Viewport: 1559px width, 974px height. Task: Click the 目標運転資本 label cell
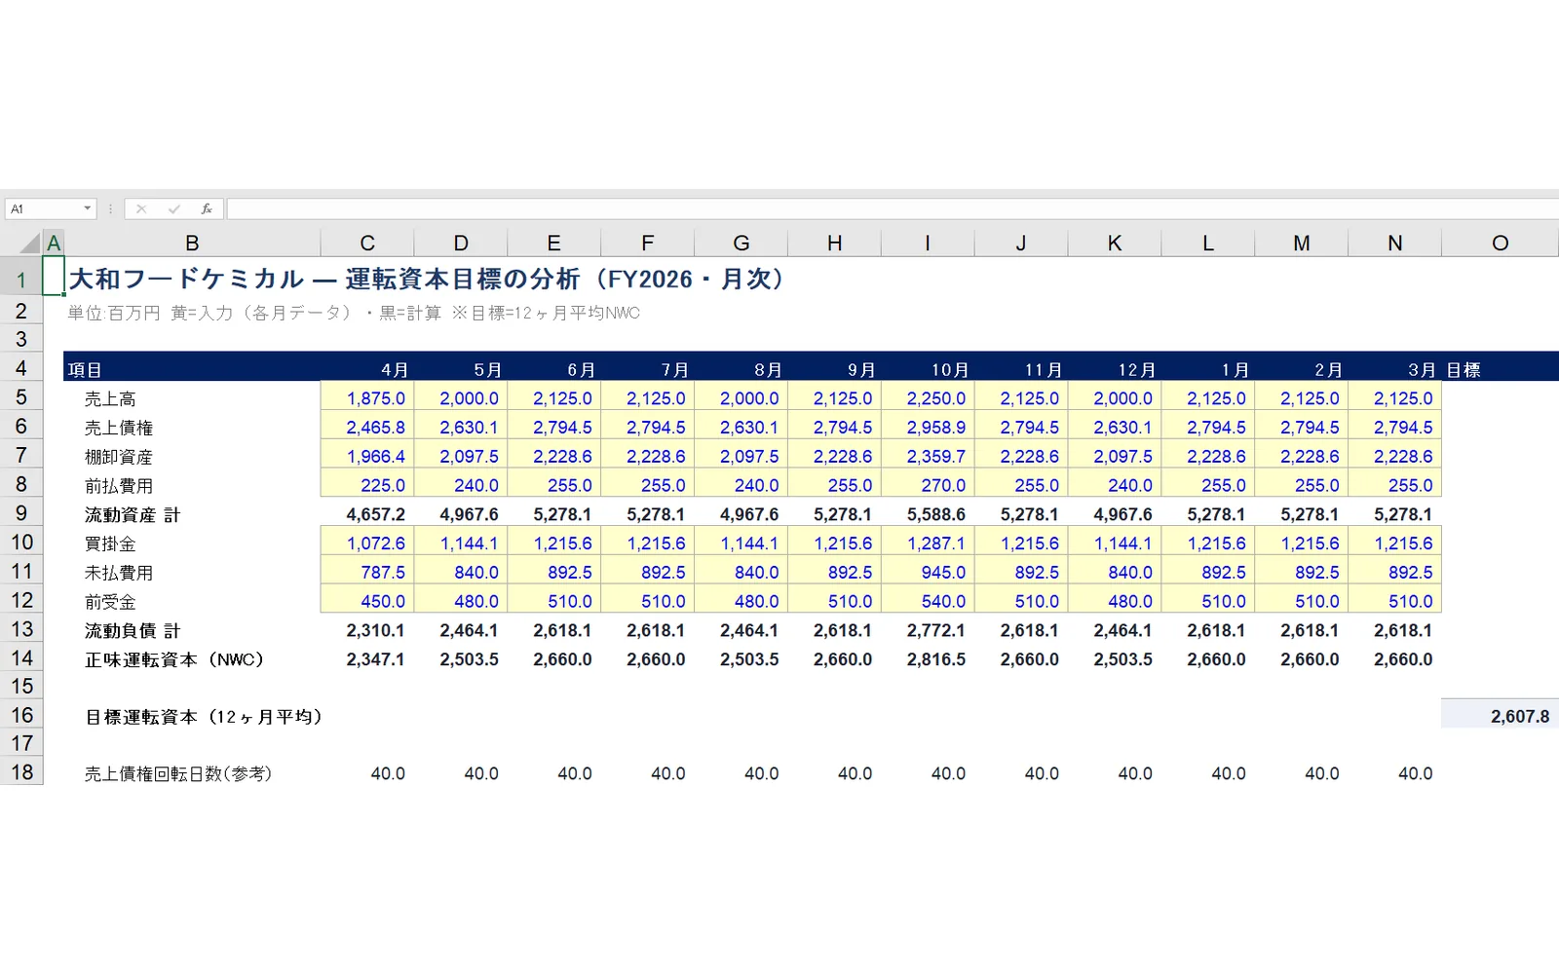tap(203, 717)
